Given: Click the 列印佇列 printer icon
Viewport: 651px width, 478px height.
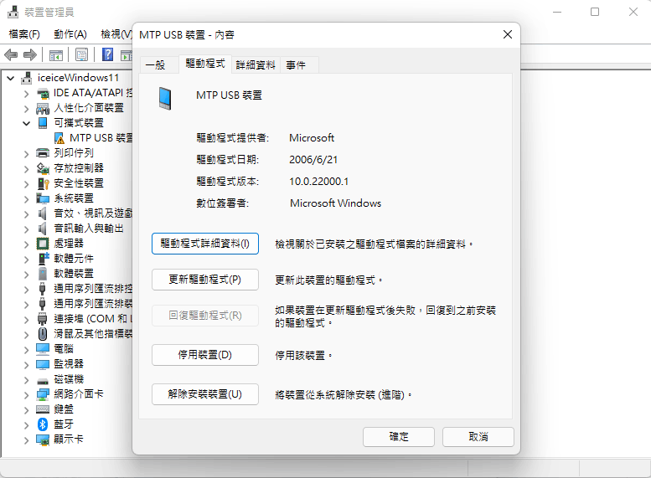Looking at the screenshot, I should pos(43,153).
